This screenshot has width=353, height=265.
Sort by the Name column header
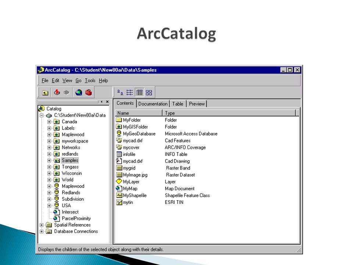(139, 113)
